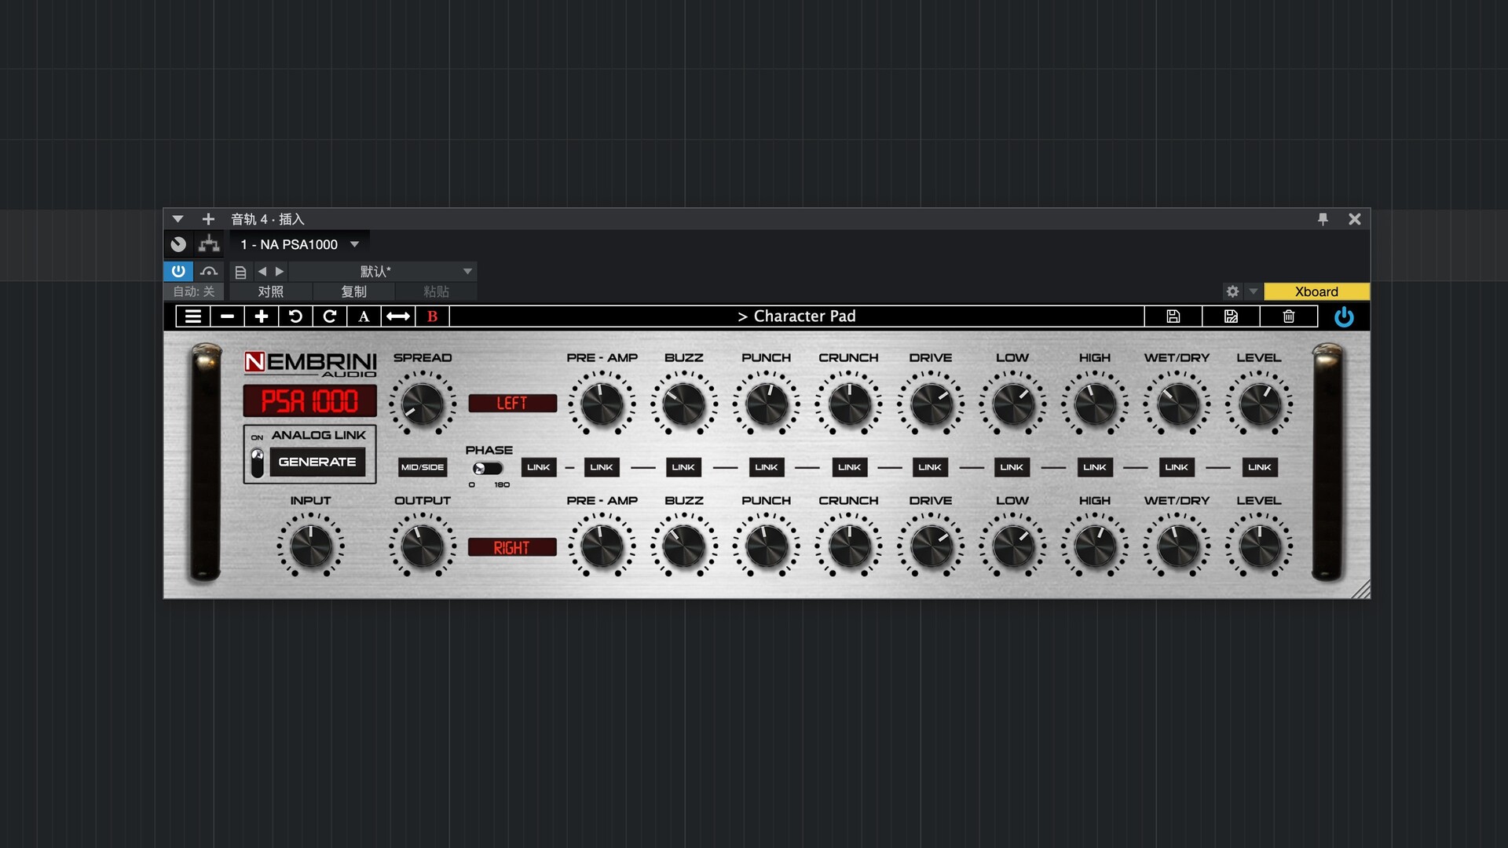Copy A to B with the arrow icon
Viewport: 1508px width, 848px height.
tap(398, 316)
